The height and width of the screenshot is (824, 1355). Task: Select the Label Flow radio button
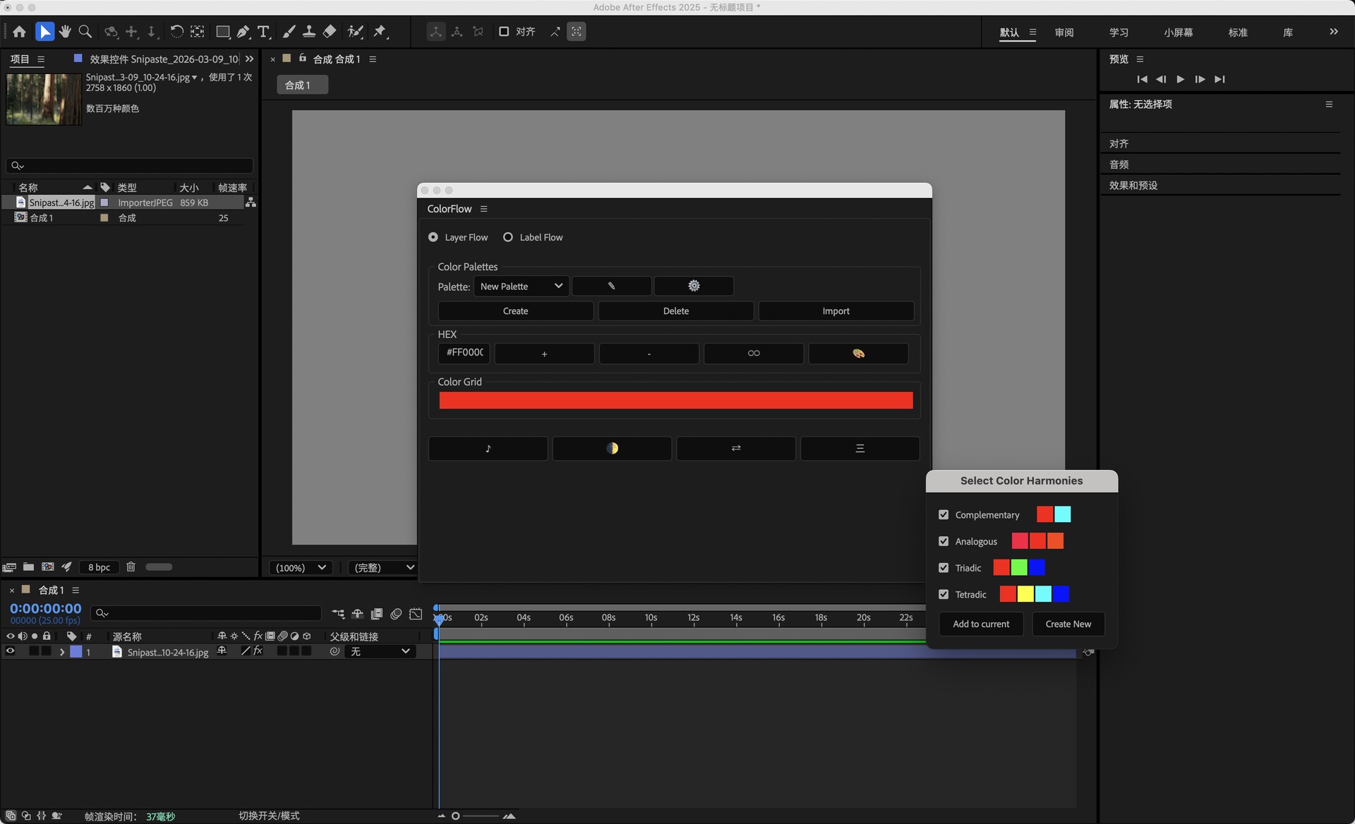pos(508,237)
